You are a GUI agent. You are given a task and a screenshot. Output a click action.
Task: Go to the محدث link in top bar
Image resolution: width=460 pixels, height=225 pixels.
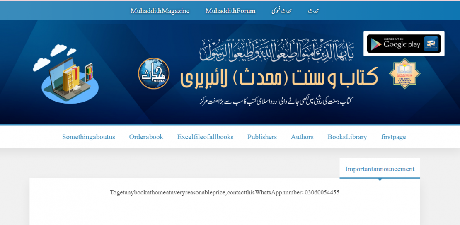point(313,11)
